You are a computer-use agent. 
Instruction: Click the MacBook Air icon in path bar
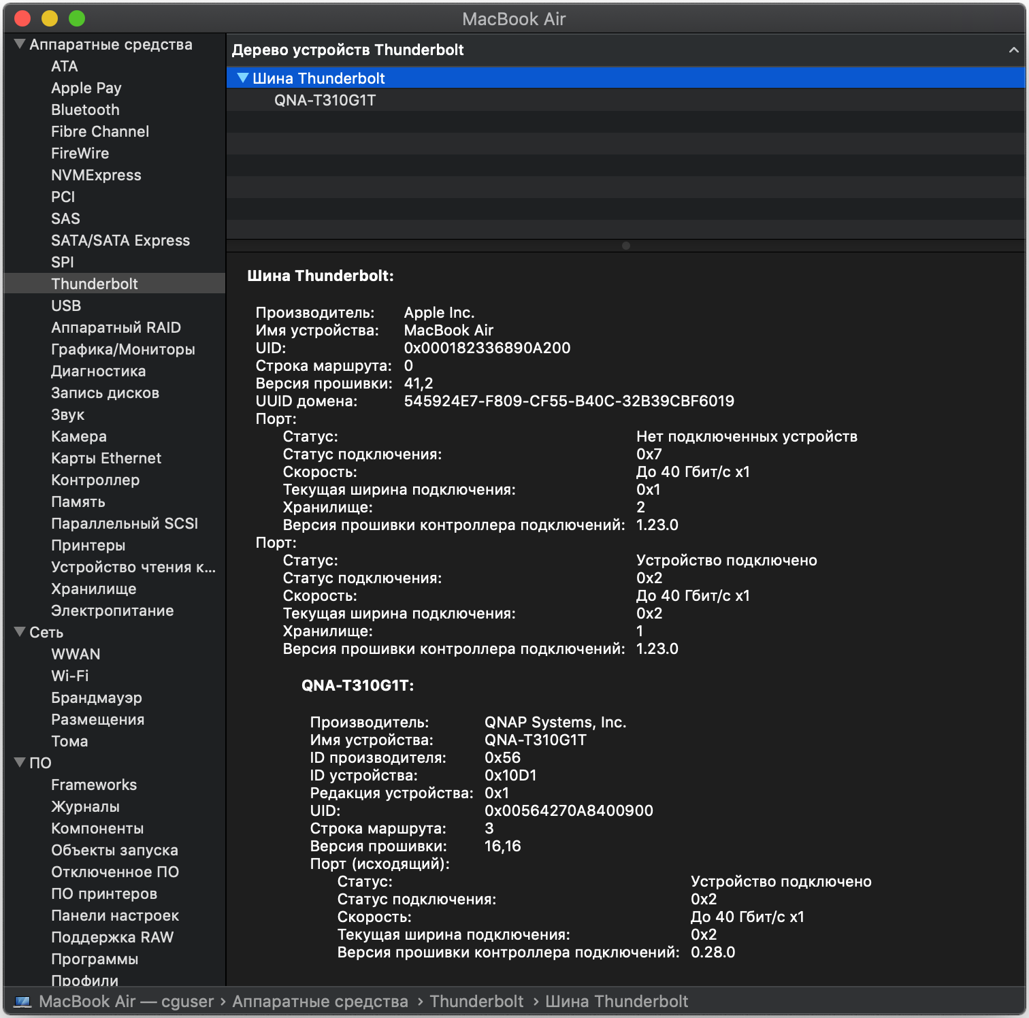point(23,1002)
